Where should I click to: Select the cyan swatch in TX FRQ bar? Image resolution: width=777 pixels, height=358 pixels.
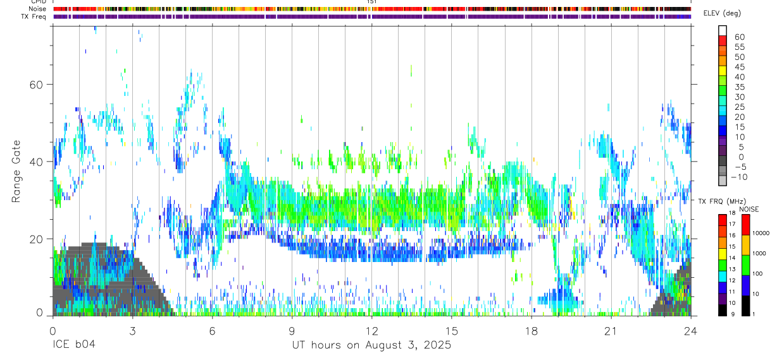[x=722, y=276]
